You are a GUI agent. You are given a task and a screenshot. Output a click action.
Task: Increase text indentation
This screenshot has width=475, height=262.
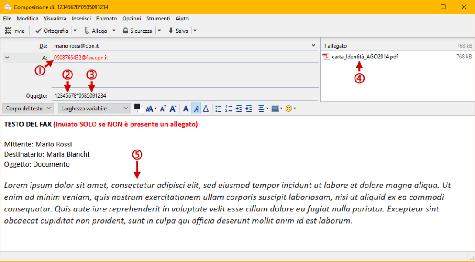[x=249, y=109]
